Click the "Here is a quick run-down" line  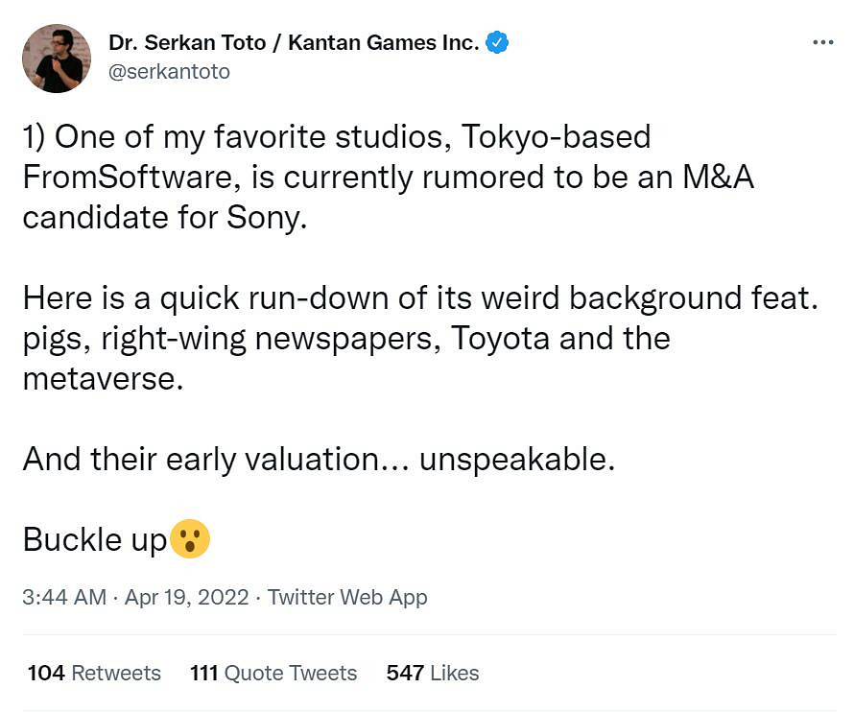pyautogui.click(x=419, y=297)
